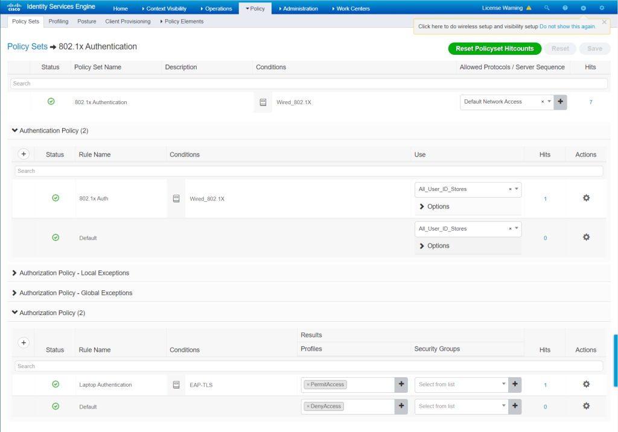Screen dimensions: 618x432
Task: Click the page vertical scrollbar
Action: (616, 361)
